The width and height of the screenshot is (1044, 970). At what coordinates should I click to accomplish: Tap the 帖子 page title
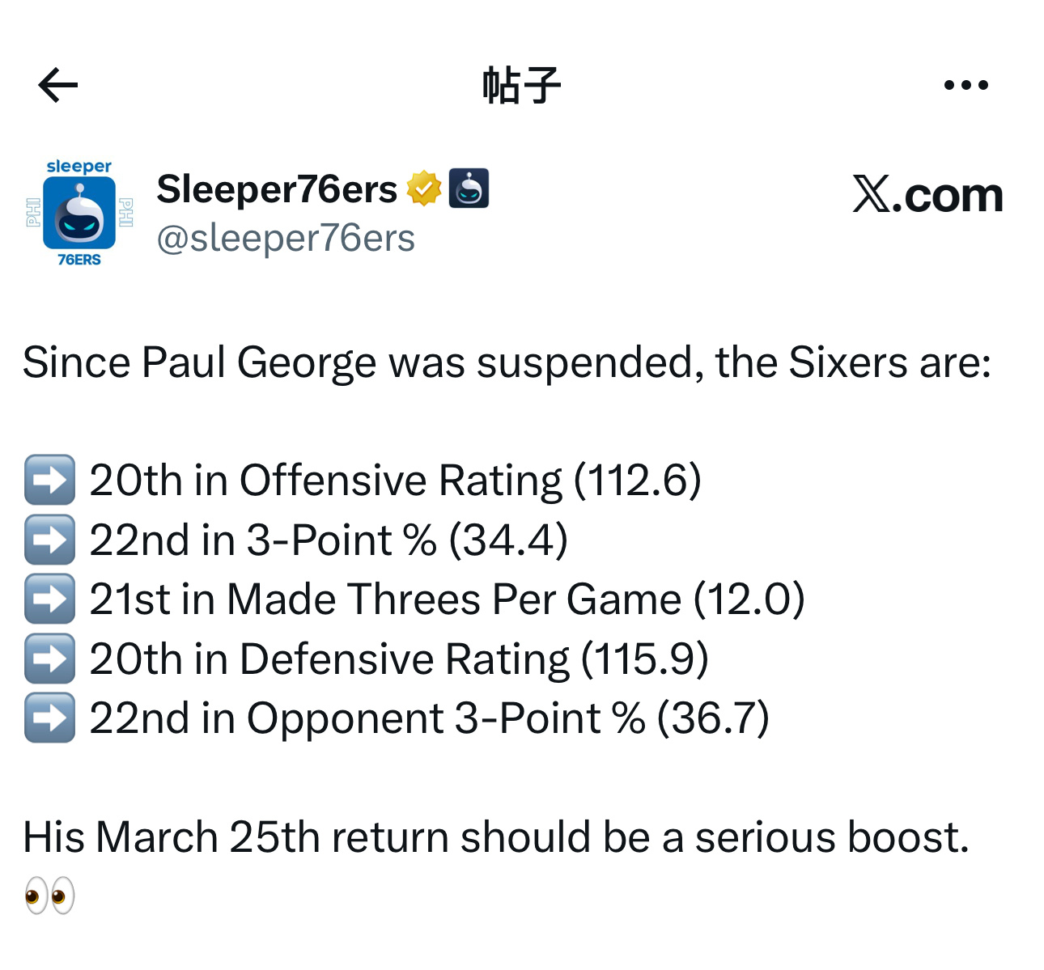(521, 85)
